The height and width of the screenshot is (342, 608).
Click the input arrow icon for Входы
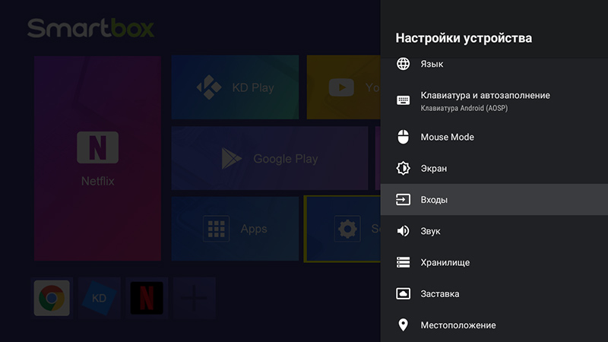pyautogui.click(x=403, y=200)
